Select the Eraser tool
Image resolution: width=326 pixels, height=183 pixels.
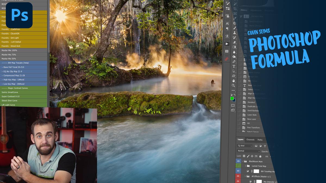tap(234, 42)
